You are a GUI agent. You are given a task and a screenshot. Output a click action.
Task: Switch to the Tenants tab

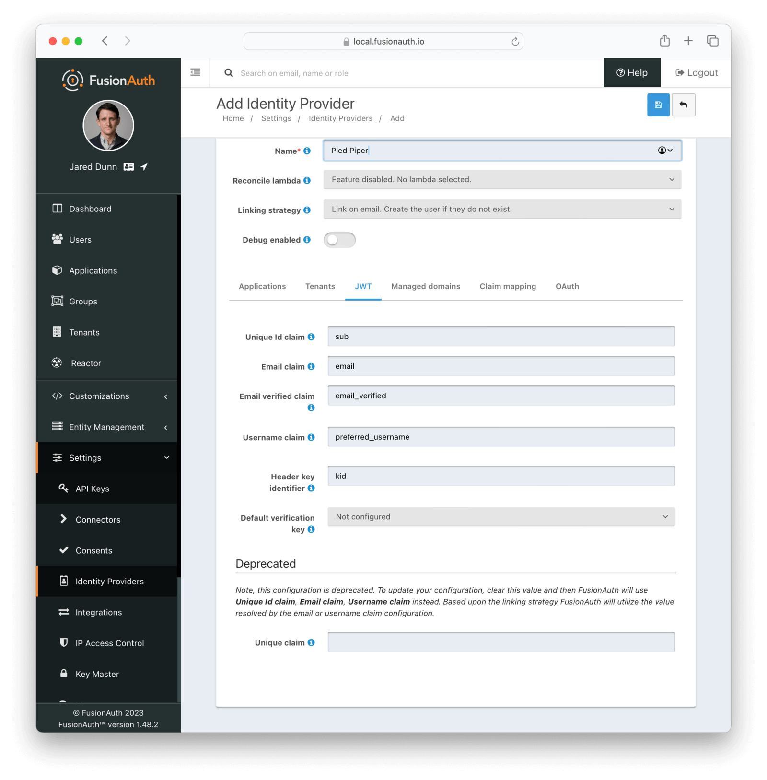click(320, 287)
